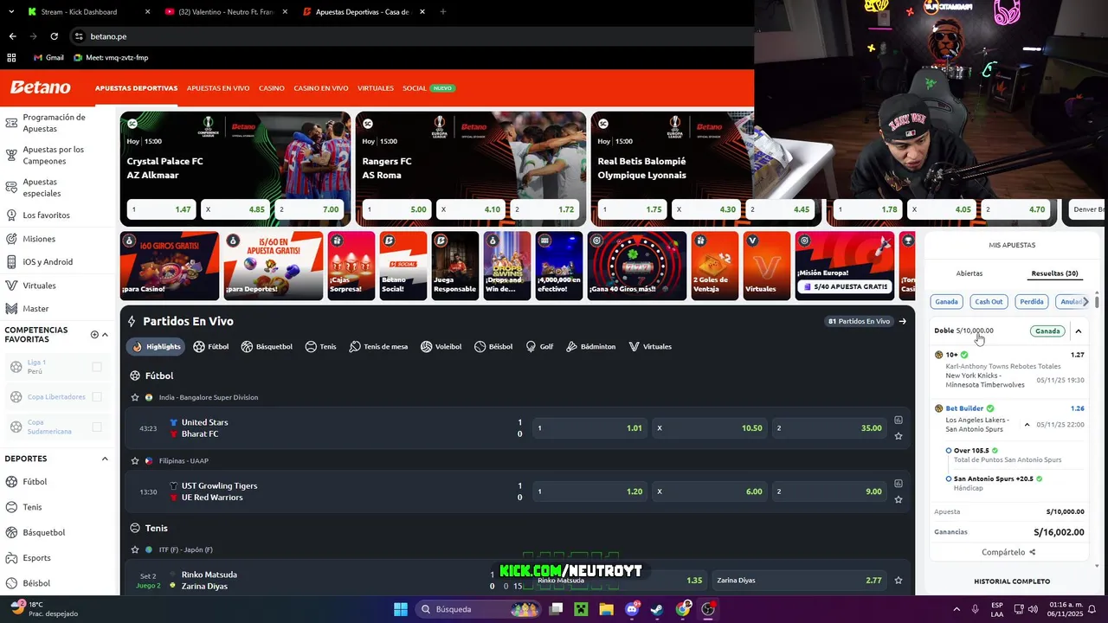Switch to Abiertas bets tab

[x=969, y=273]
